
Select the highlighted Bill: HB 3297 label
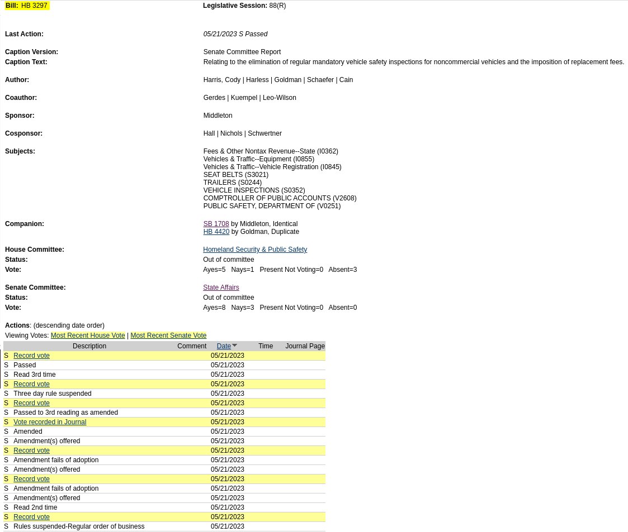point(26,6)
